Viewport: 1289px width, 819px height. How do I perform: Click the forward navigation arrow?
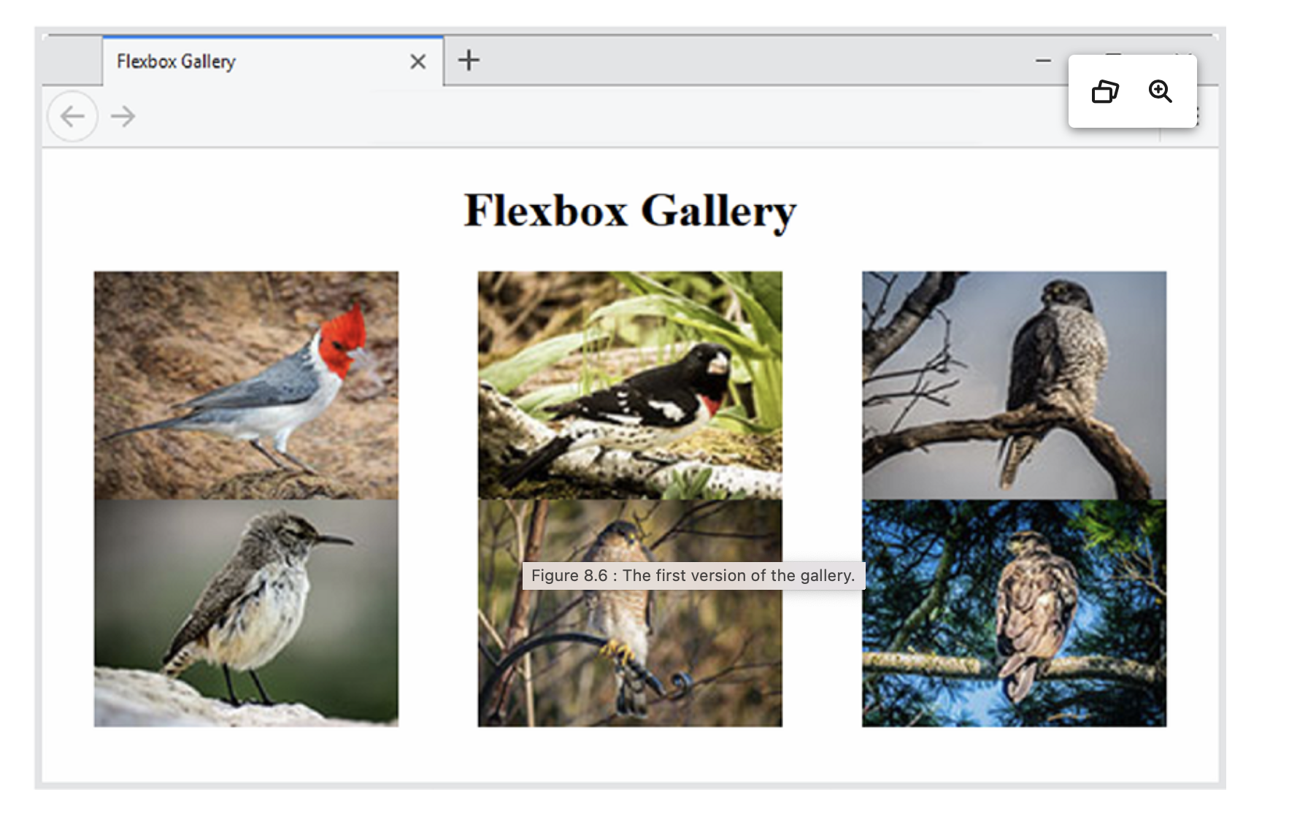tap(123, 116)
